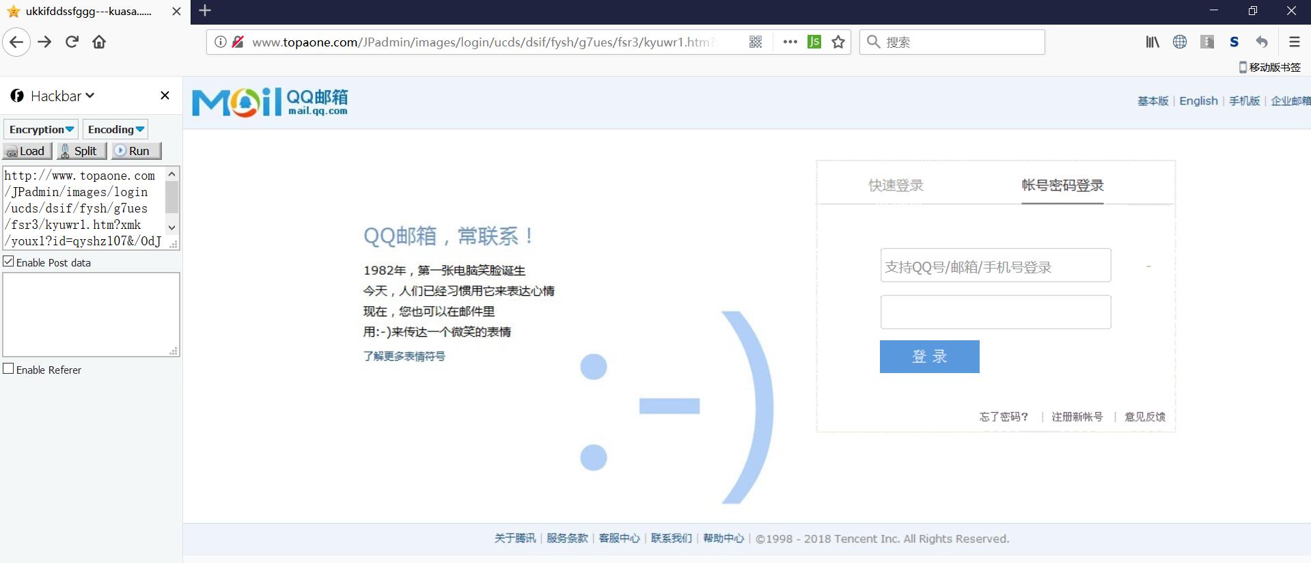Click the URL textarea scrollbar down arrow
Image resolution: width=1311 pixels, height=563 pixels.
(x=172, y=227)
